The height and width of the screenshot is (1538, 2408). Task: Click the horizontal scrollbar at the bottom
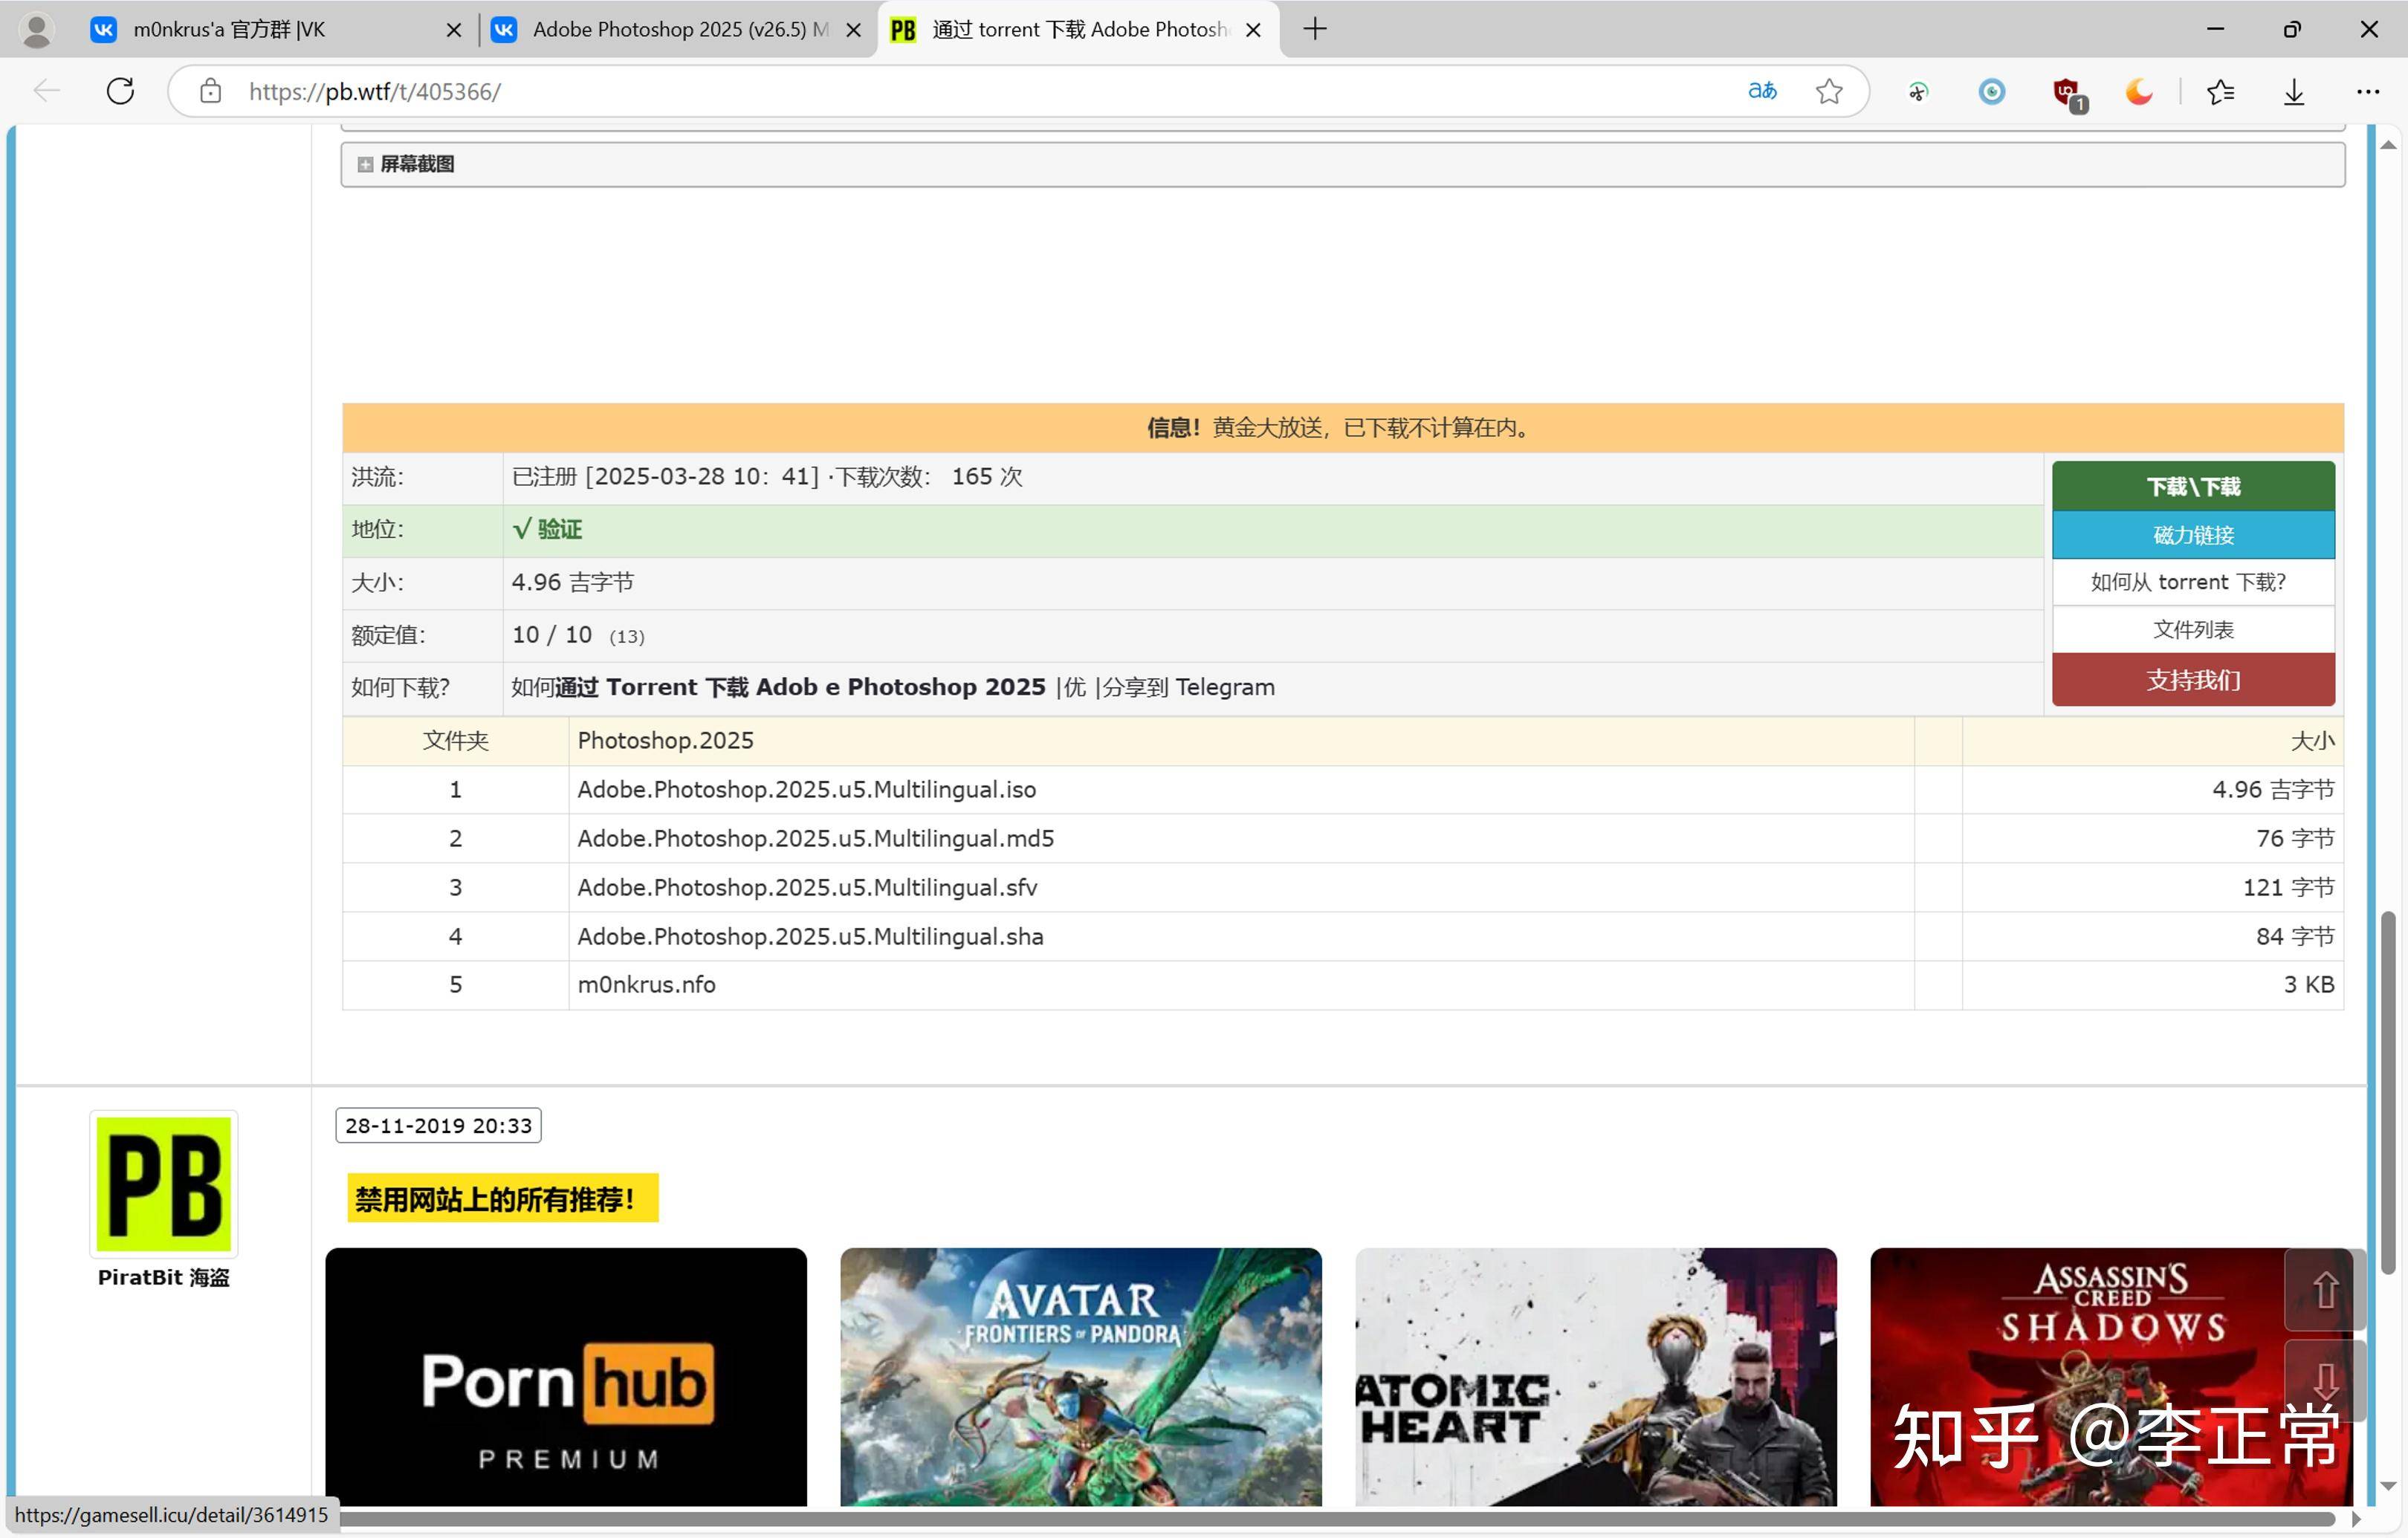point(1336,1519)
